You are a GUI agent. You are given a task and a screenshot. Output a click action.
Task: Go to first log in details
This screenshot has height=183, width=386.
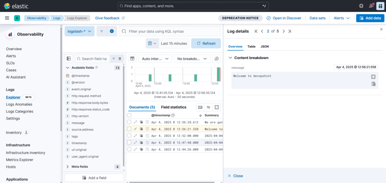(x=256, y=31)
